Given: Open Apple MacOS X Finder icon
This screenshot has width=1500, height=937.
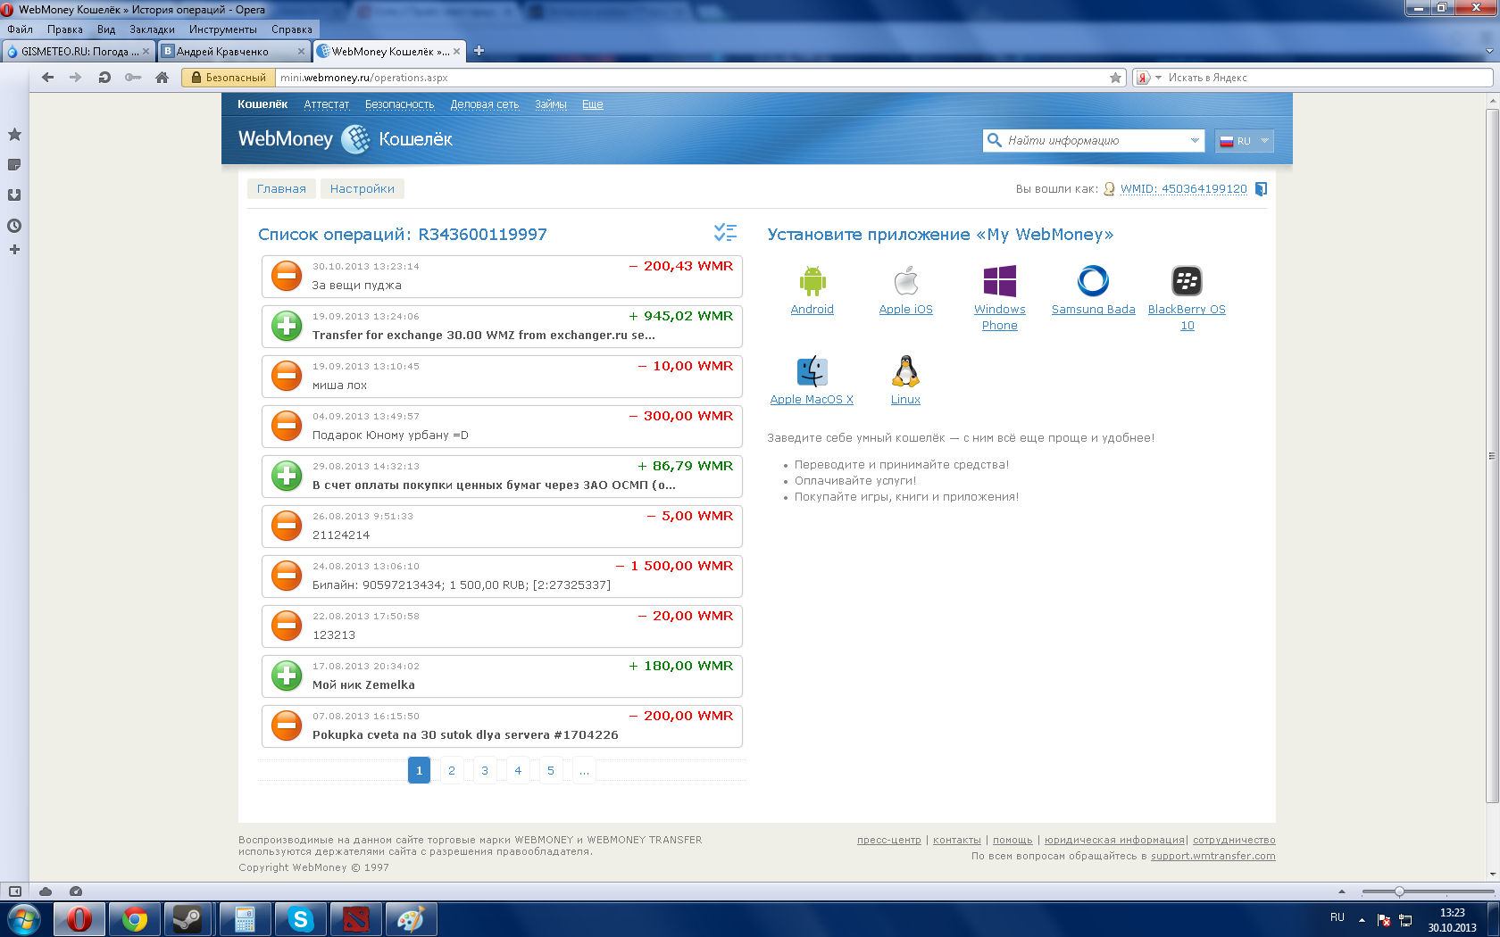Looking at the screenshot, I should [x=812, y=371].
